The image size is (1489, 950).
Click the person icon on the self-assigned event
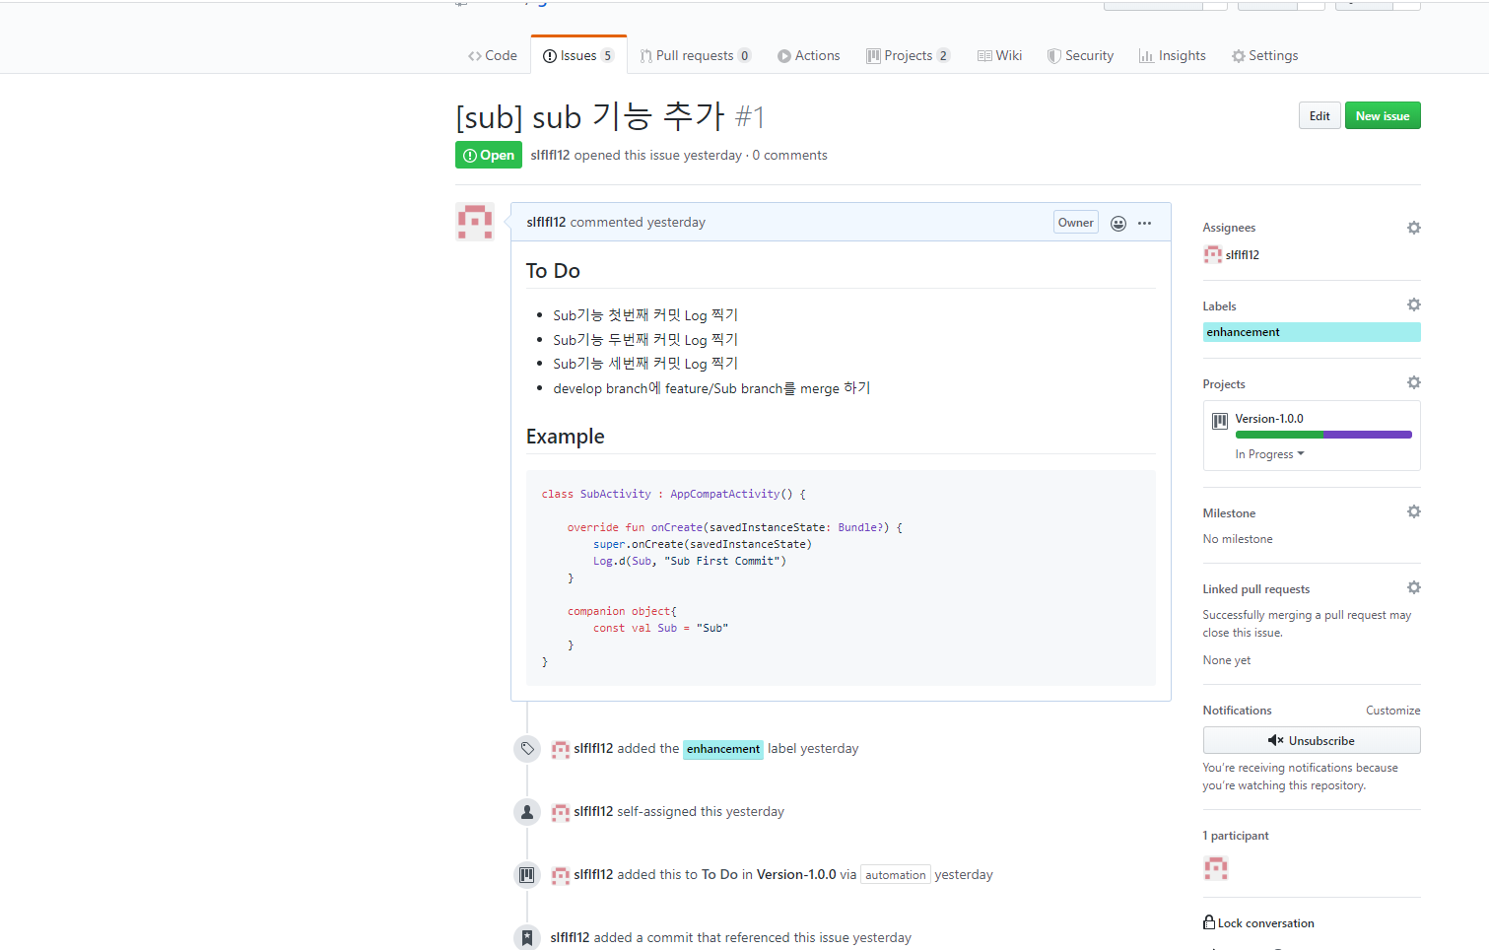point(527,811)
